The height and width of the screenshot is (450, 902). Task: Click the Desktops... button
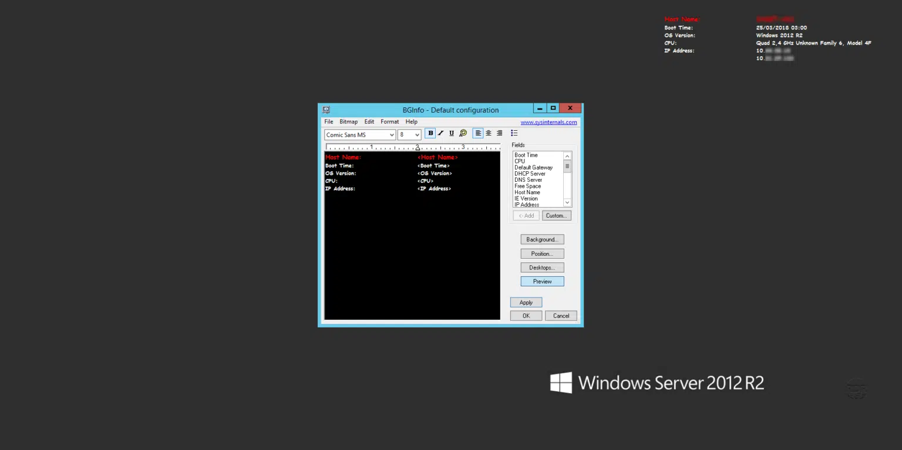[x=542, y=268]
